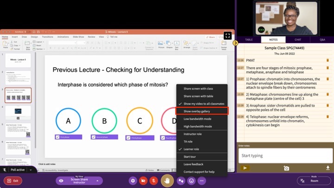
Task: Toggle the Fourth phase poll checkbox under D
Action: click(x=163, y=138)
